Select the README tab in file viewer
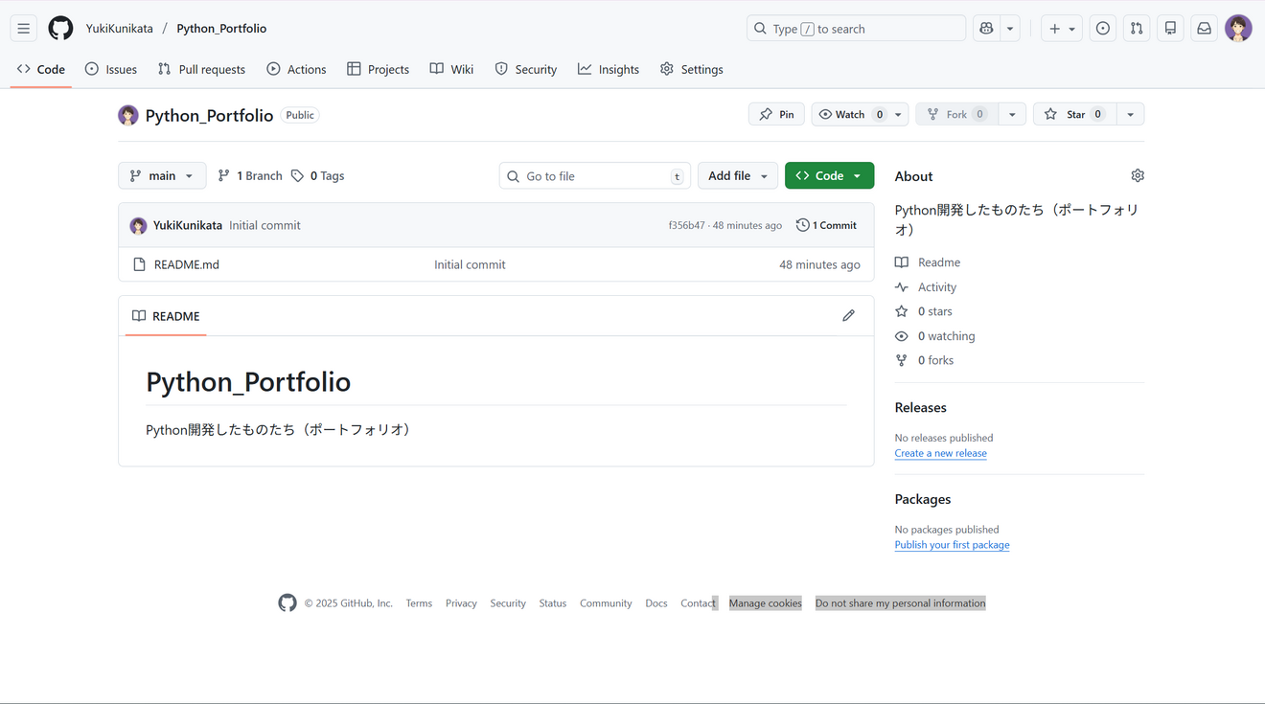This screenshot has width=1265, height=704. (x=166, y=316)
